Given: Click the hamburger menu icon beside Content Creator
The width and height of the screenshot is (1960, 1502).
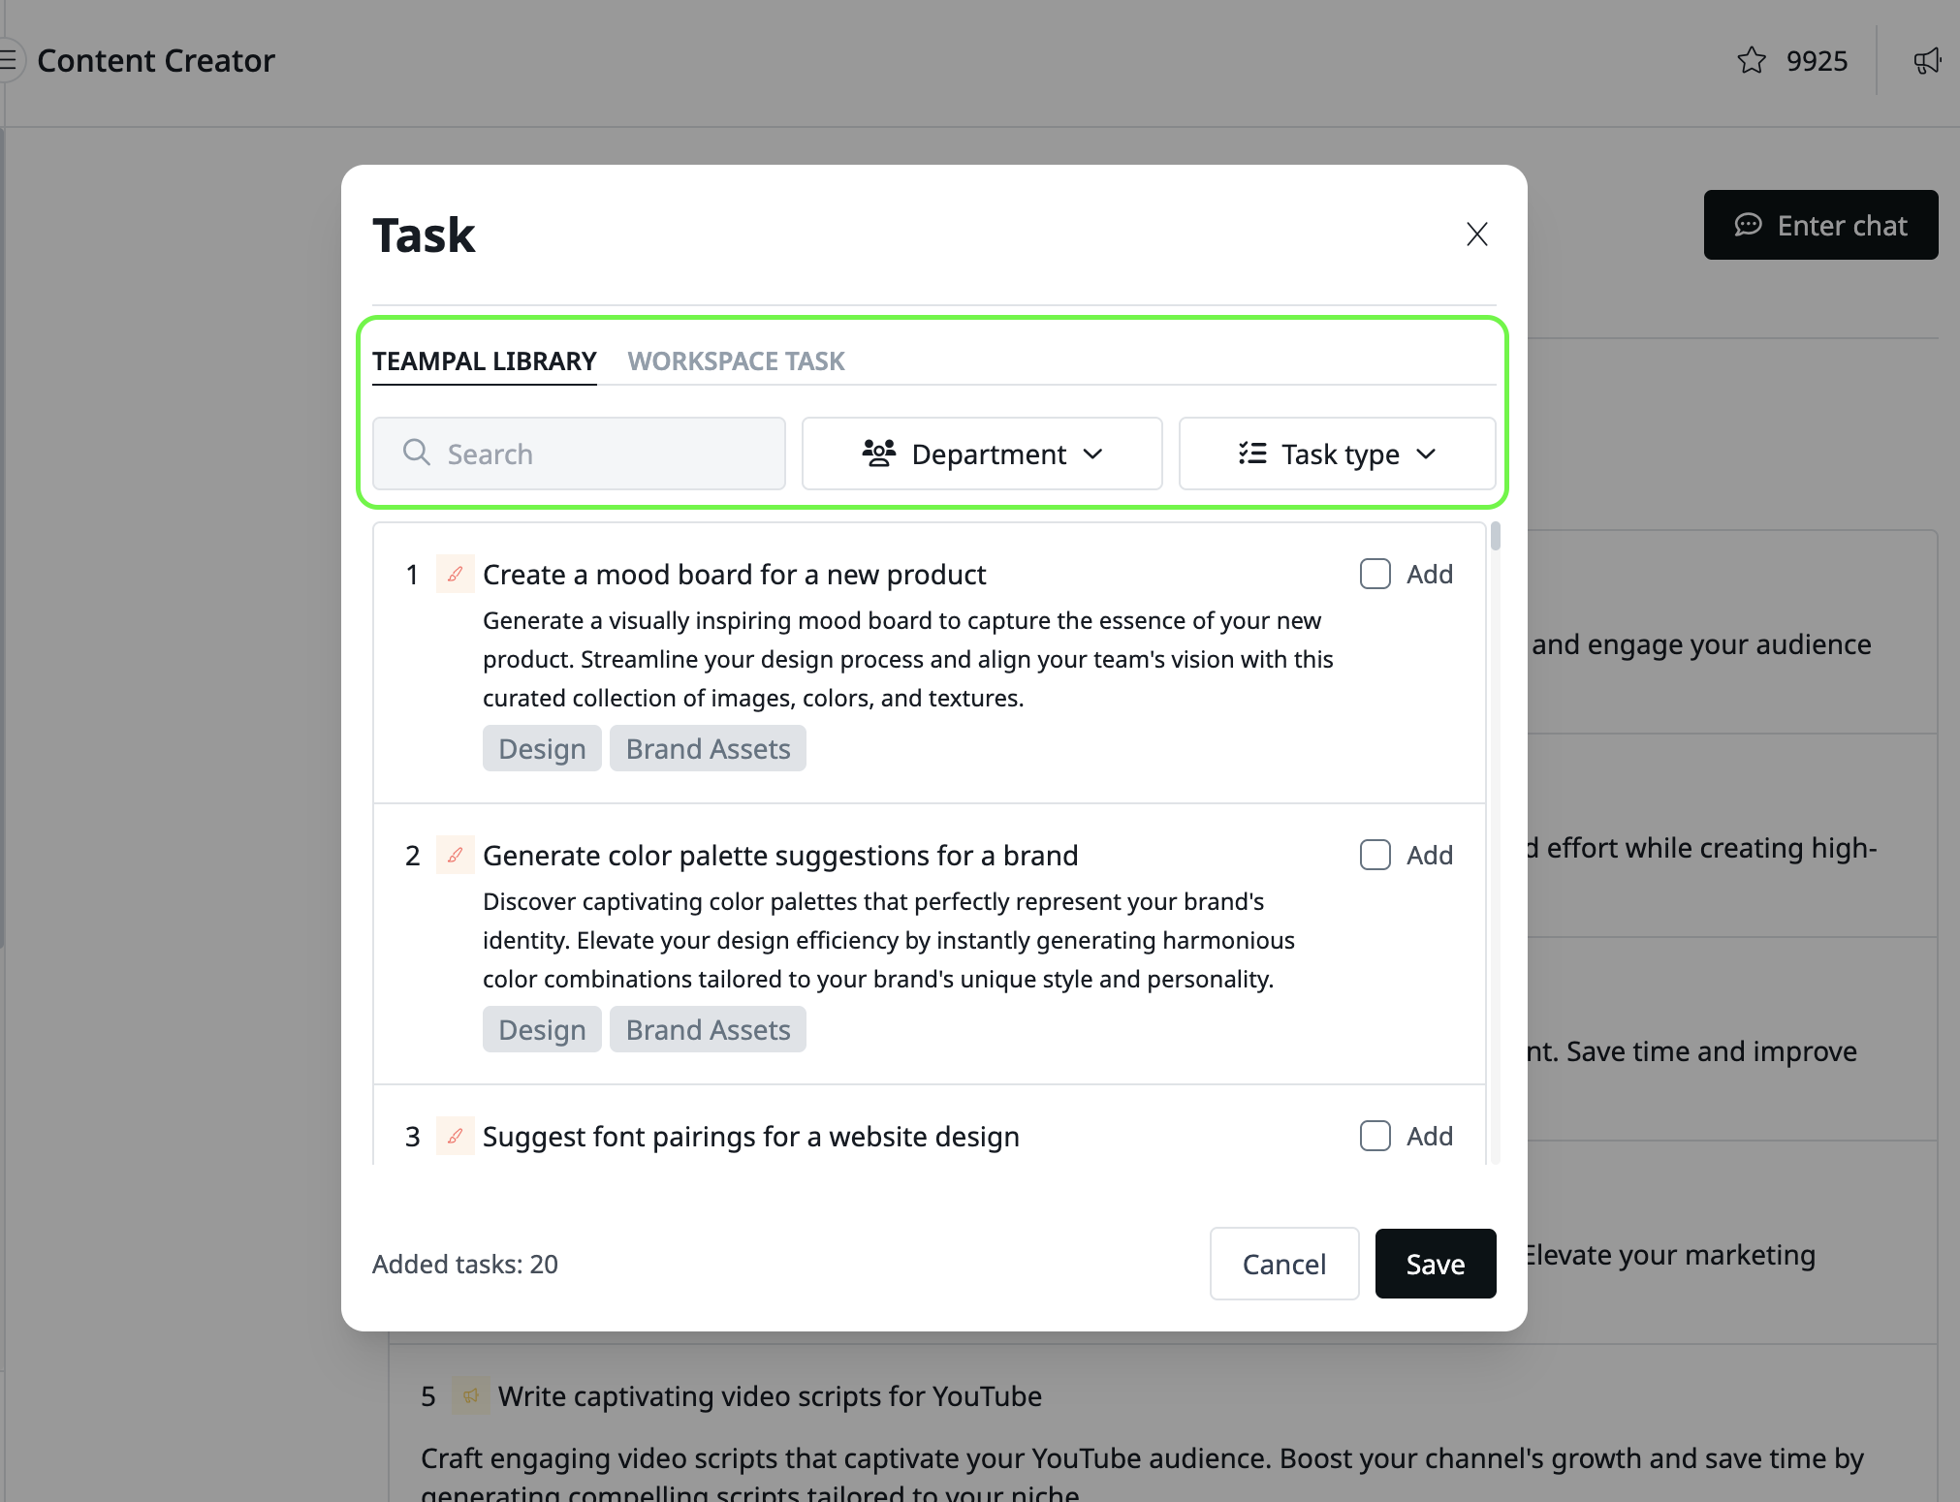Looking at the screenshot, I should coord(8,60).
